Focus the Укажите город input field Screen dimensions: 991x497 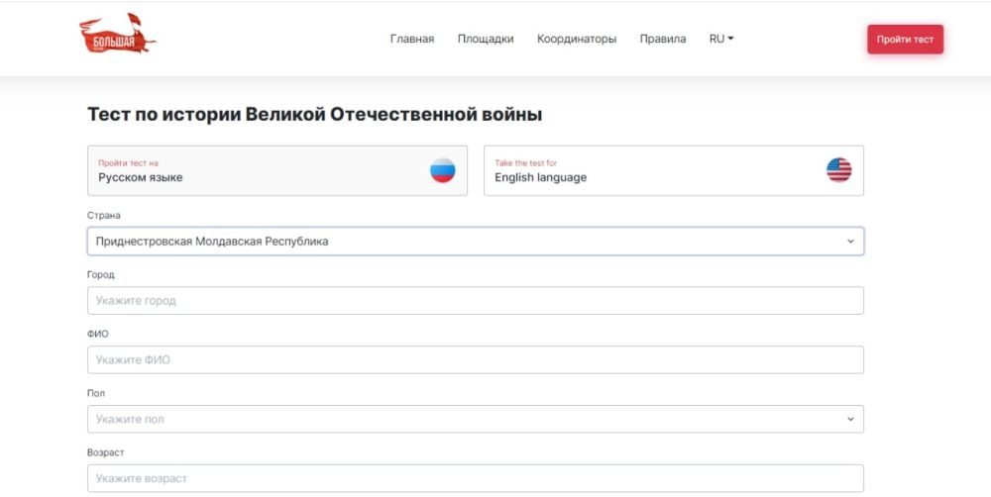click(475, 301)
